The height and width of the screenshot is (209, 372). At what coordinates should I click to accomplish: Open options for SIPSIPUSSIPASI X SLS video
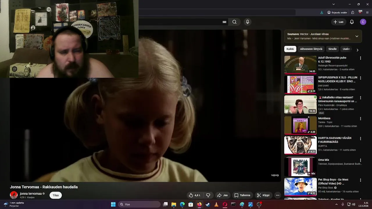coord(360,78)
